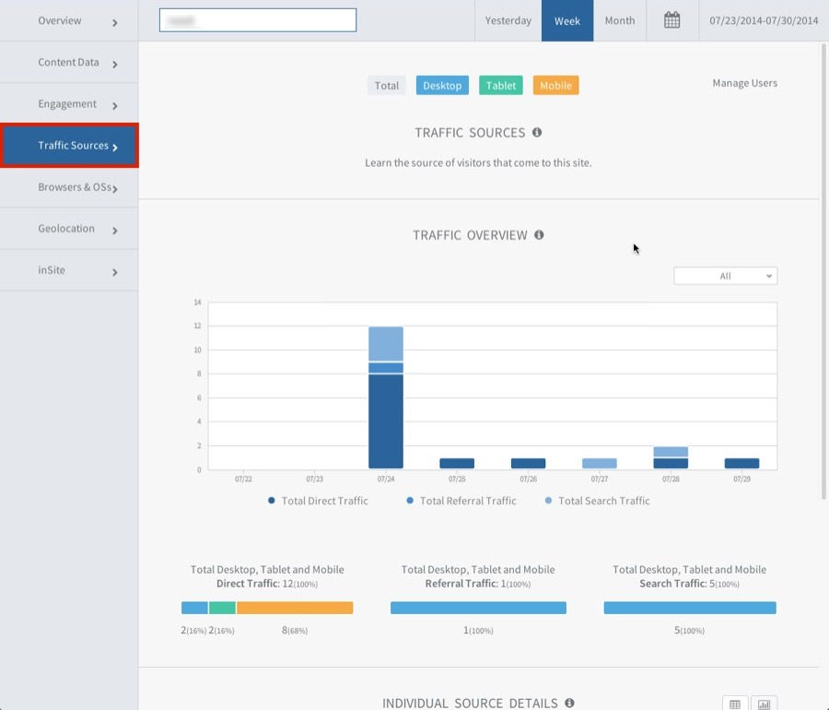Click the 07/23/2014-07/30/2014 date range
Image resolution: width=829 pixels, height=710 pixels.
764,20
